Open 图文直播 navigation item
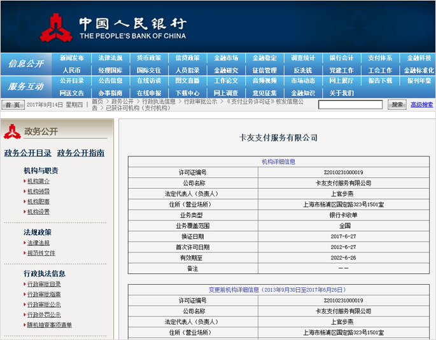 187,81
